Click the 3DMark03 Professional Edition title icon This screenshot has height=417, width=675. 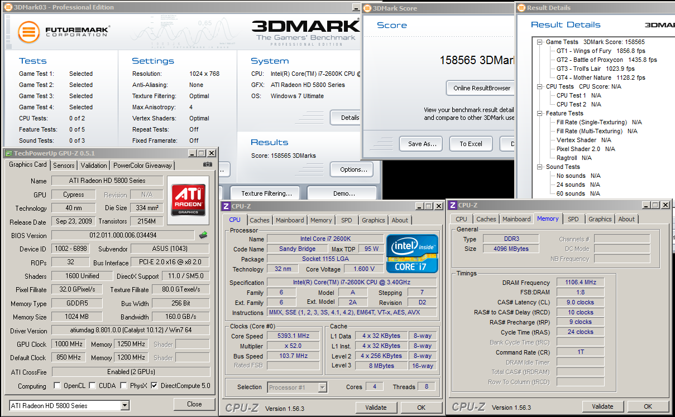click(x=8, y=7)
